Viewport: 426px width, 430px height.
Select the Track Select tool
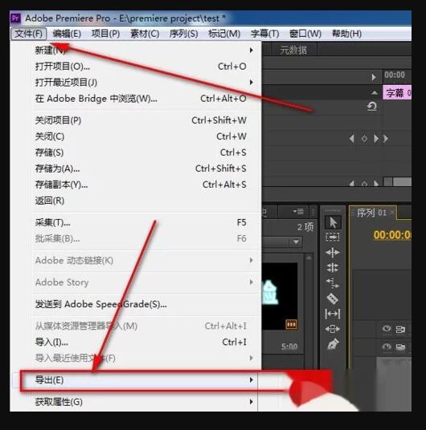pyautogui.click(x=333, y=237)
